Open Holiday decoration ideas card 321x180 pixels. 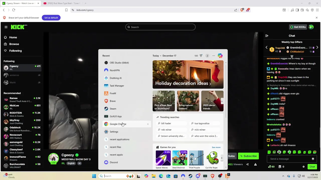click(188, 74)
